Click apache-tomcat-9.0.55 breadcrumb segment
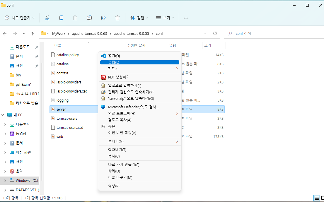The image size is (324, 202). [x=132, y=33]
